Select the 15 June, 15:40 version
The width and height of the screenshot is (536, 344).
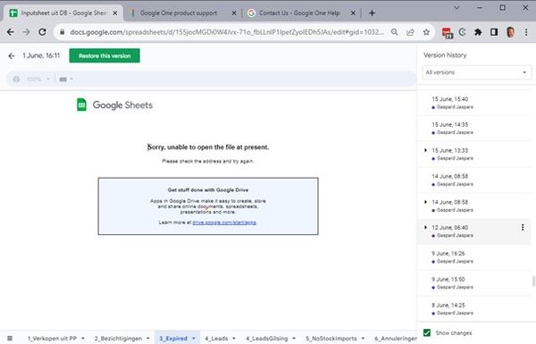coord(474,103)
